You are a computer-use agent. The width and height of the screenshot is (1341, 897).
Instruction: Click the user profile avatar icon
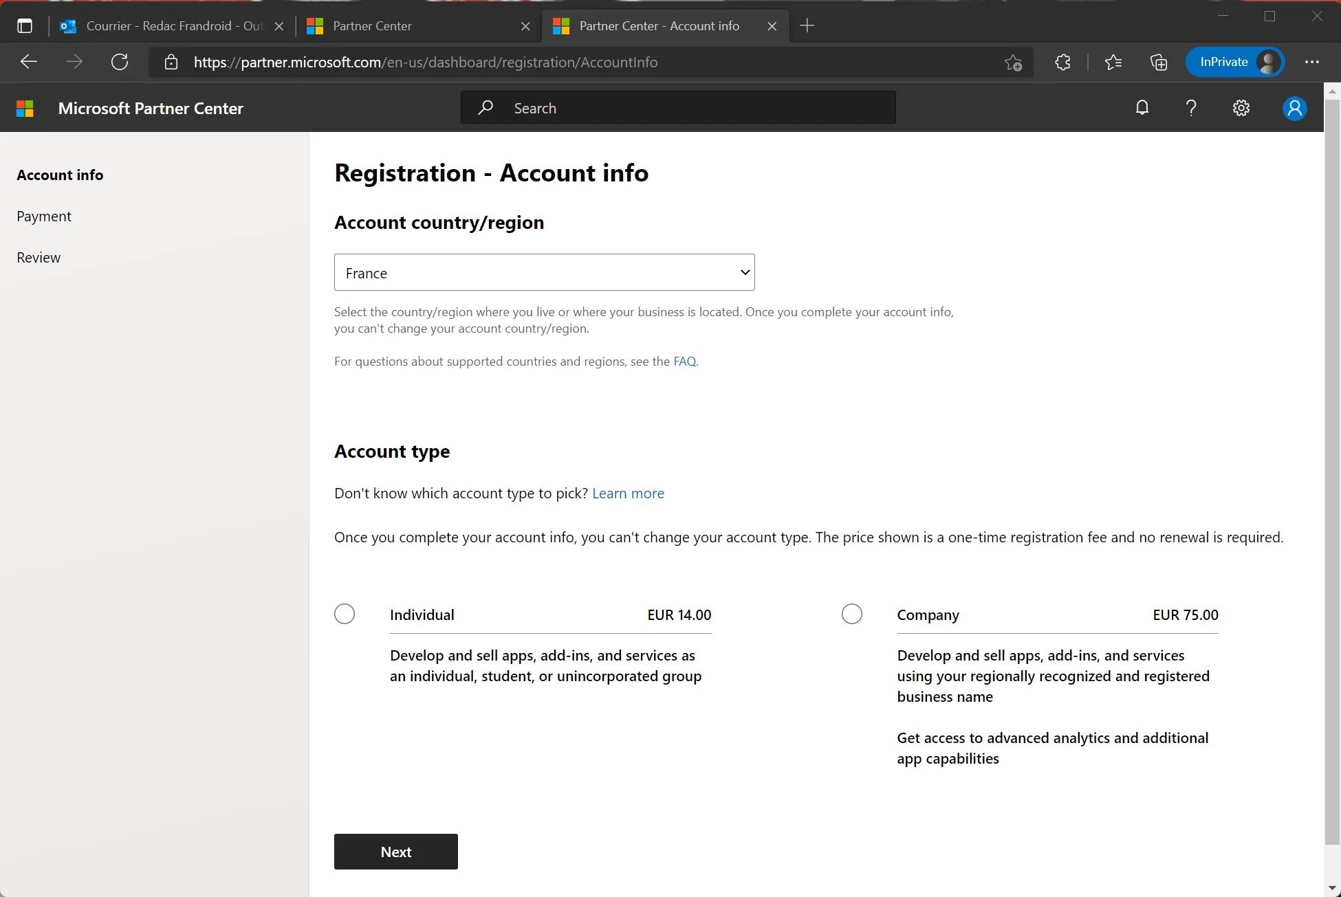point(1295,107)
